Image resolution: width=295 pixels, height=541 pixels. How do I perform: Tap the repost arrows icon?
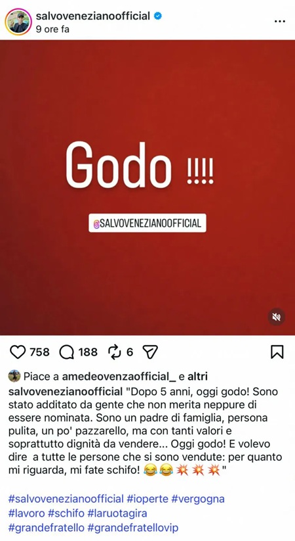point(115,352)
